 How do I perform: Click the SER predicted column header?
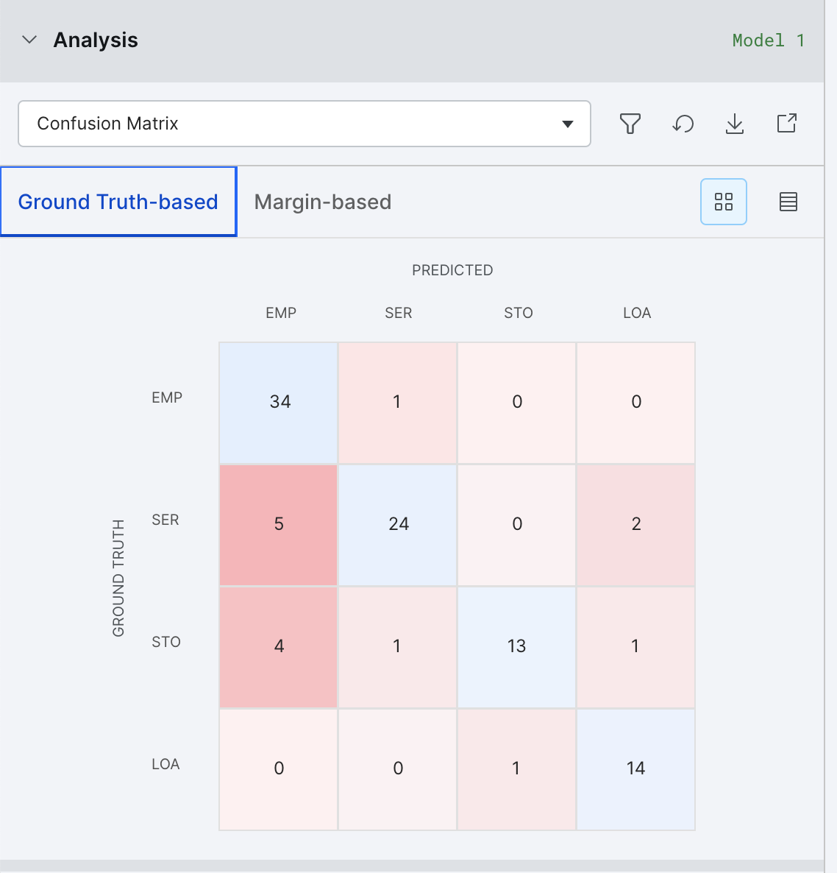[x=398, y=313]
